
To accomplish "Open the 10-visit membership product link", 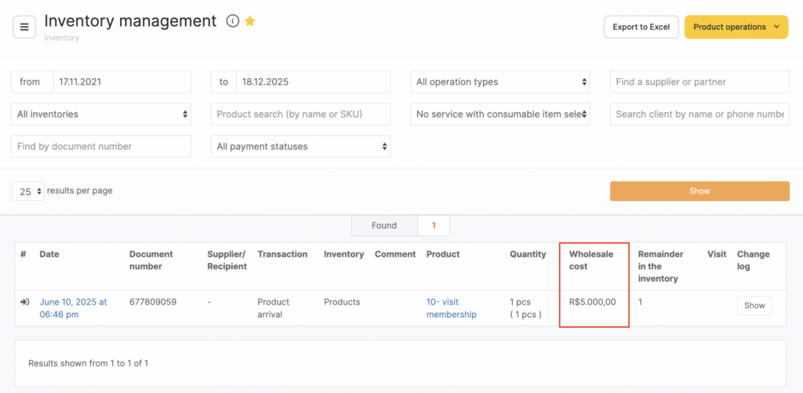I will pyautogui.click(x=451, y=308).
